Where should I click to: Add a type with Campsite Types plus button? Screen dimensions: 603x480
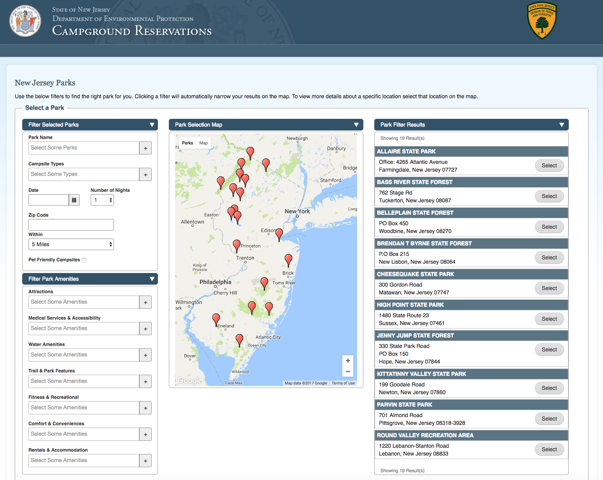click(145, 174)
